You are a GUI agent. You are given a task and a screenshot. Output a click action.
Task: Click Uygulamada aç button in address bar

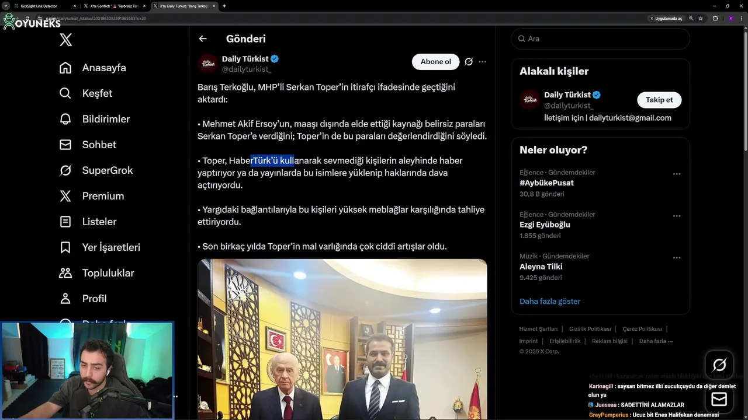pos(666,18)
